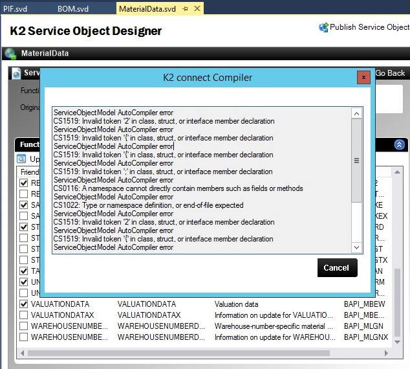Select the 'Valuation data' description cell

tap(237, 304)
